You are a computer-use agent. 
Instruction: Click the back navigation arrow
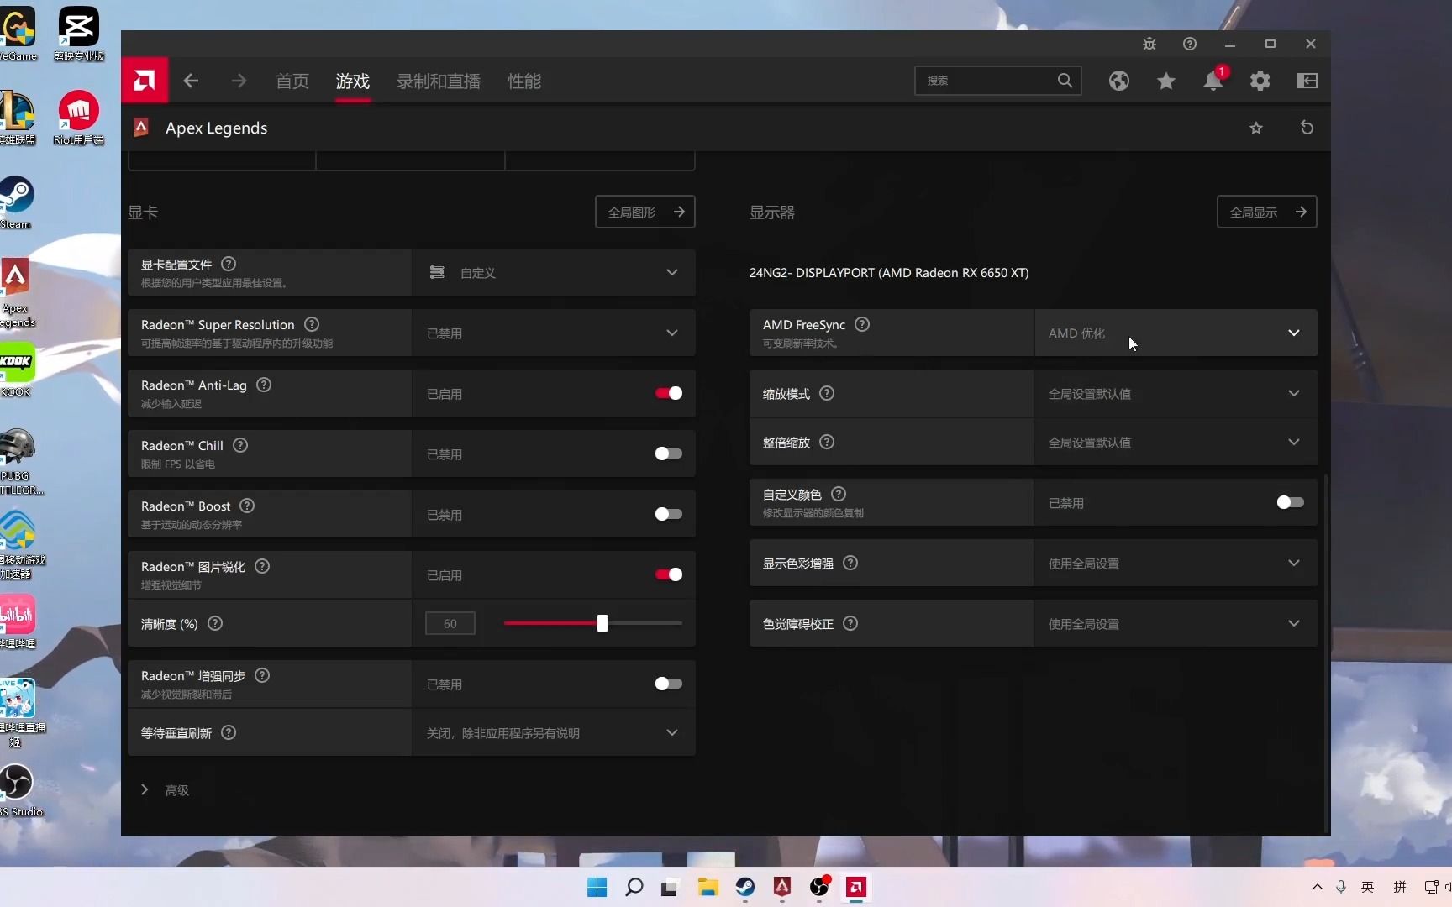click(x=190, y=81)
